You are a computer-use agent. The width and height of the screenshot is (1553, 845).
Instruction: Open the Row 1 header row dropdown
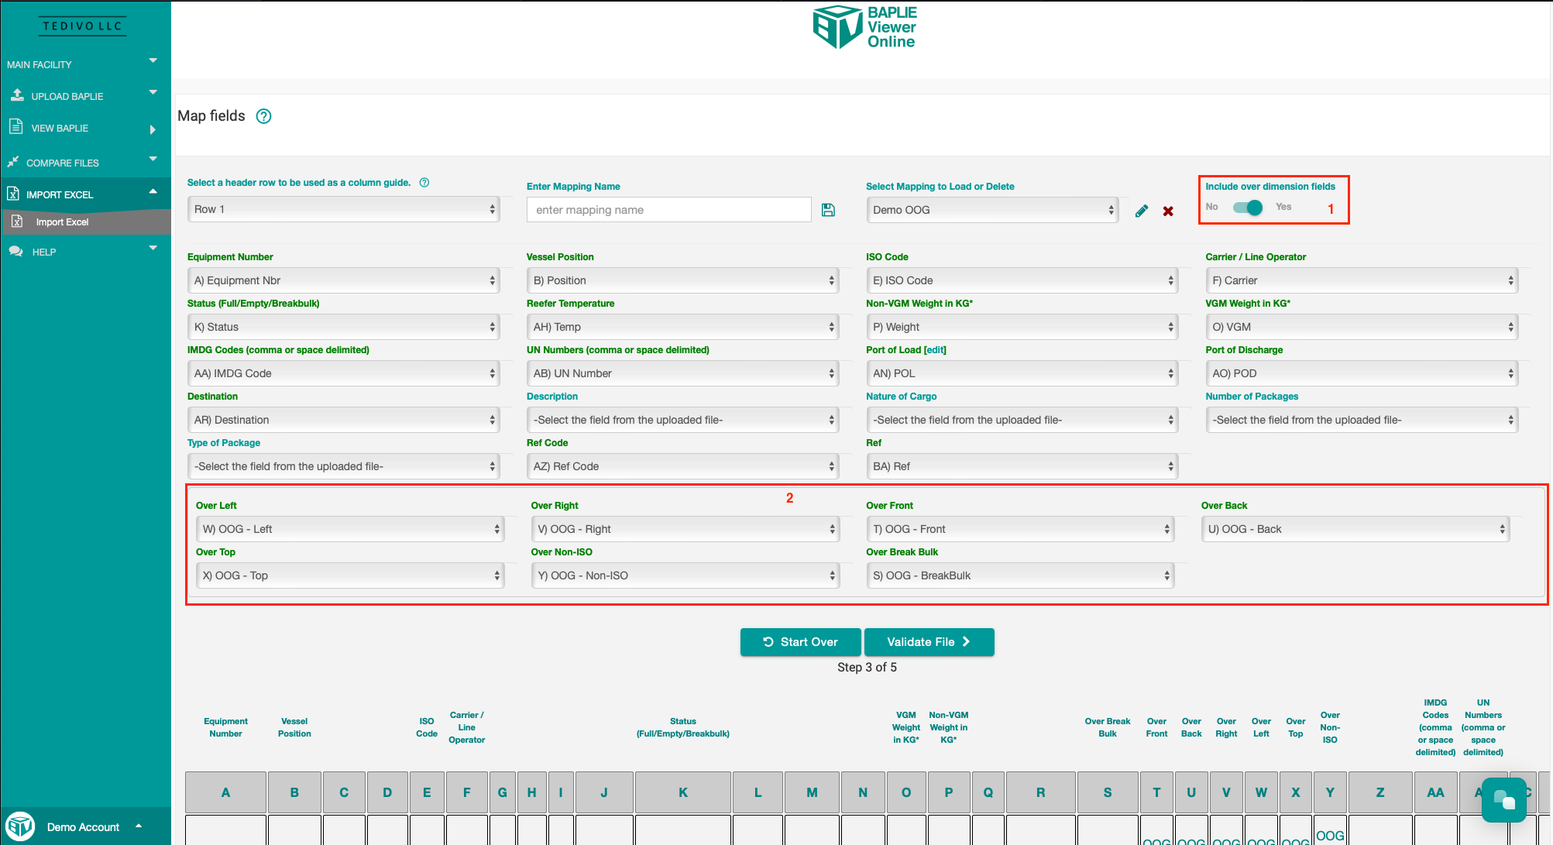tap(344, 209)
